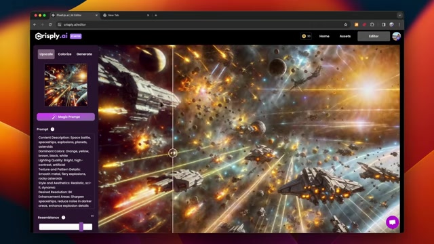Open the purple chat support bubble
Viewport: 434px width, 244px height.
click(392, 222)
